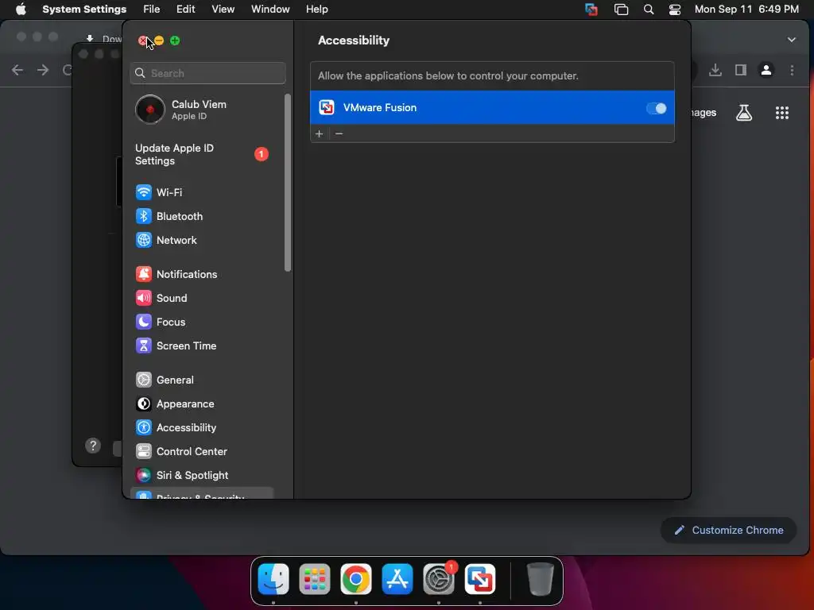
Task: Open the File menu
Action: click(x=152, y=10)
